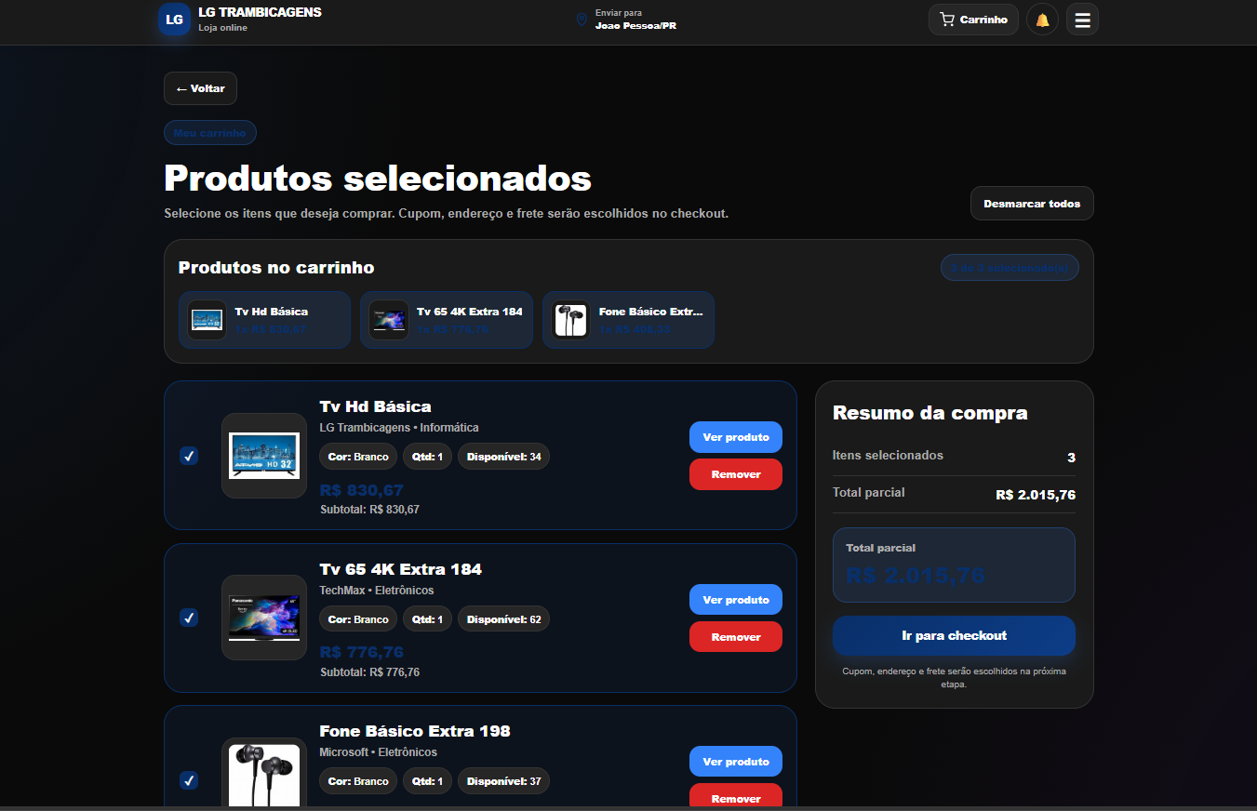
Task: Click the Enviar para Joao Pessoa/PR text
Action: coord(635,20)
